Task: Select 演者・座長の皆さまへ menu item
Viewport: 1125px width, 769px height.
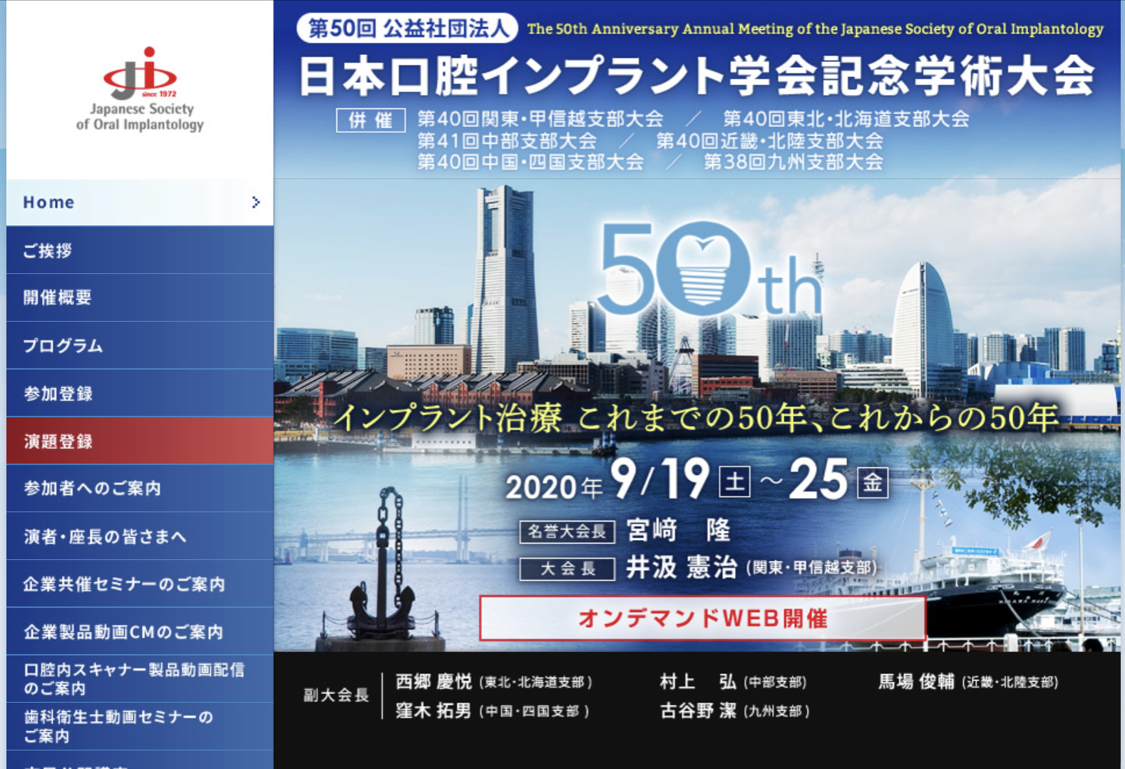Action: [140, 536]
